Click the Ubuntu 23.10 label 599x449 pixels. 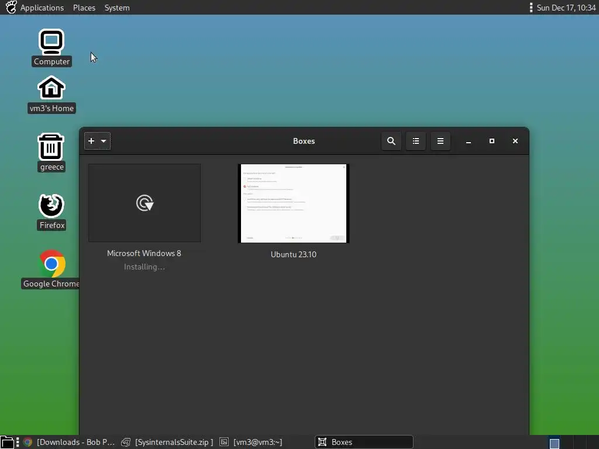click(x=294, y=254)
